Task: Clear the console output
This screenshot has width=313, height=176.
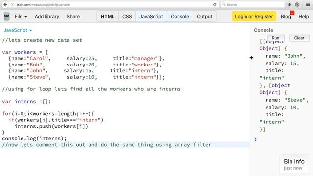Action: [299, 38]
